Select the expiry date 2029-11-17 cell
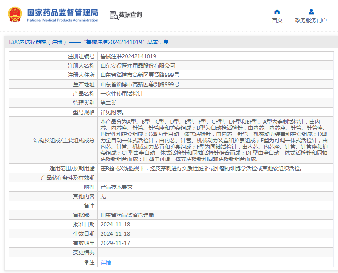The image size is (338, 273). click(115, 243)
